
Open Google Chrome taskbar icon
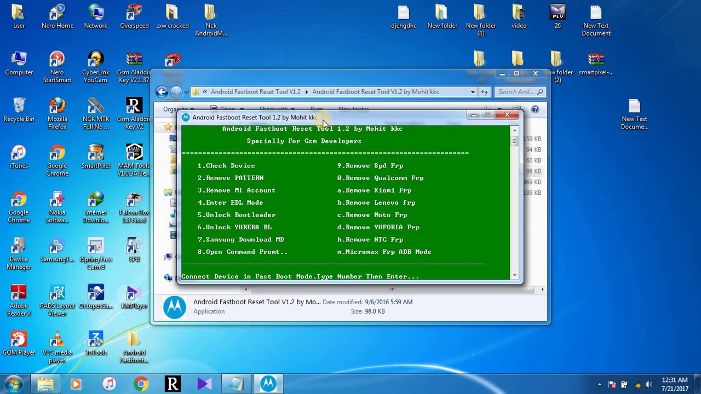141,385
